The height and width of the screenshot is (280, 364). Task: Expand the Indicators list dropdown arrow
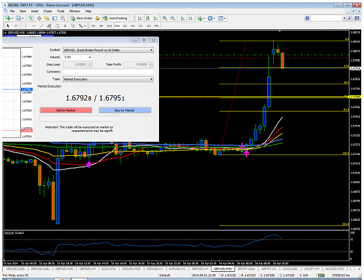204,18
